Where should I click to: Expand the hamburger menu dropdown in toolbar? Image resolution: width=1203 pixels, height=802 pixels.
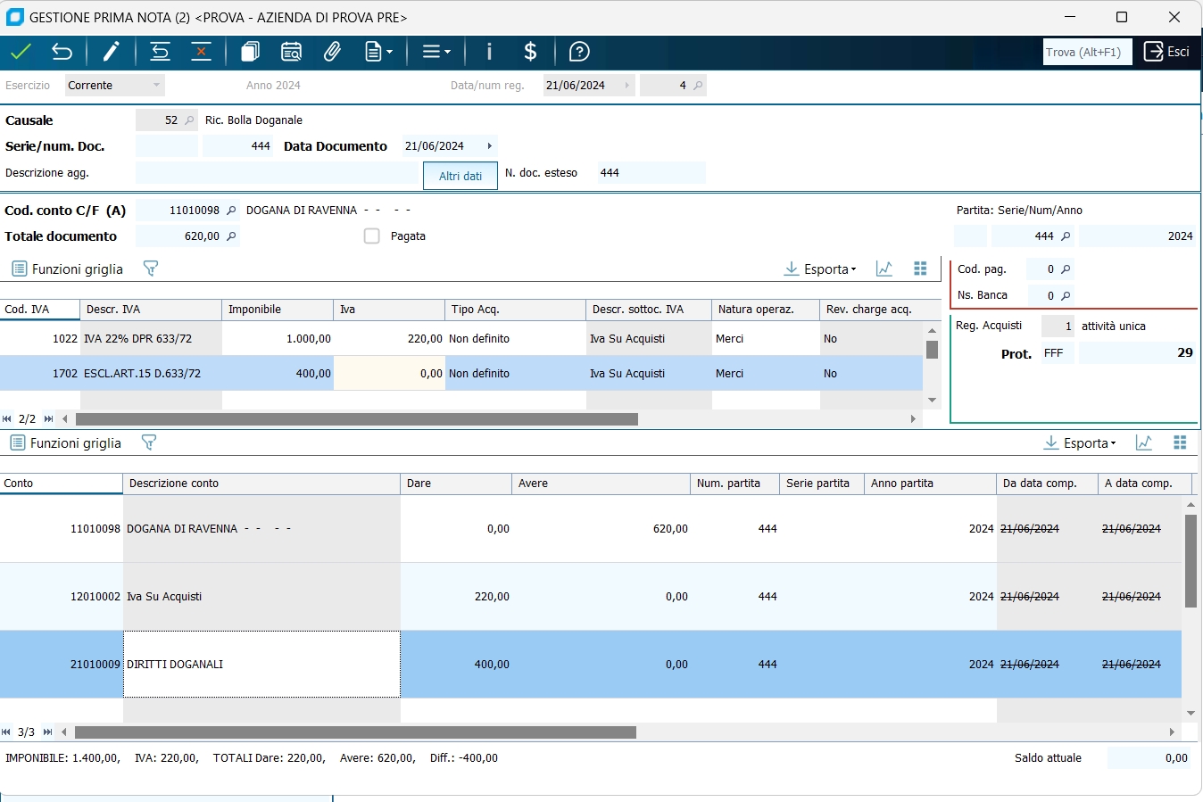pyautogui.click(x=436, y=52)
